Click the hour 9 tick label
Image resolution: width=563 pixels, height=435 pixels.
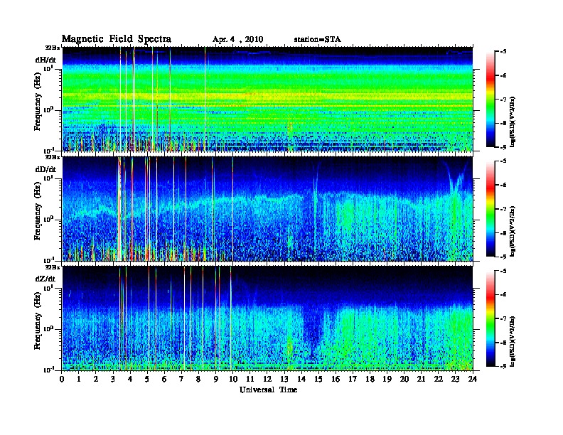point(216,379)
